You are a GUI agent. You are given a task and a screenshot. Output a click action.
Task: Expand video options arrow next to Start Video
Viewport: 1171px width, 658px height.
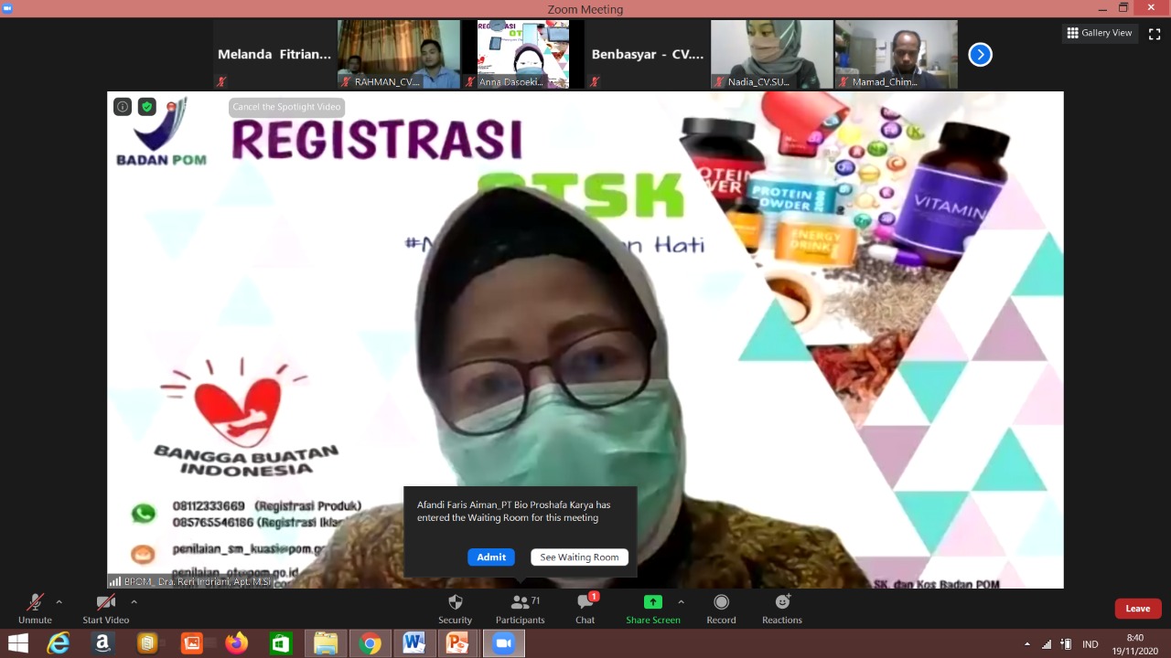point(134,602)
